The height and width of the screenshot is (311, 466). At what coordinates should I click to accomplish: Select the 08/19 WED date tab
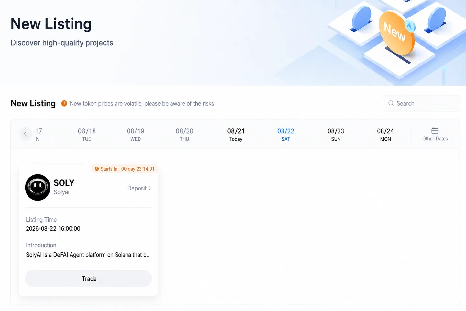pyautogui.click(x=136, y=134)
